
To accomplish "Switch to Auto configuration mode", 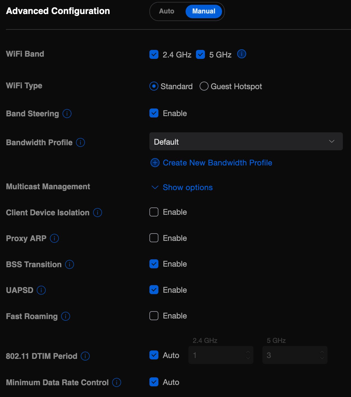I will (x=167, y=11).
